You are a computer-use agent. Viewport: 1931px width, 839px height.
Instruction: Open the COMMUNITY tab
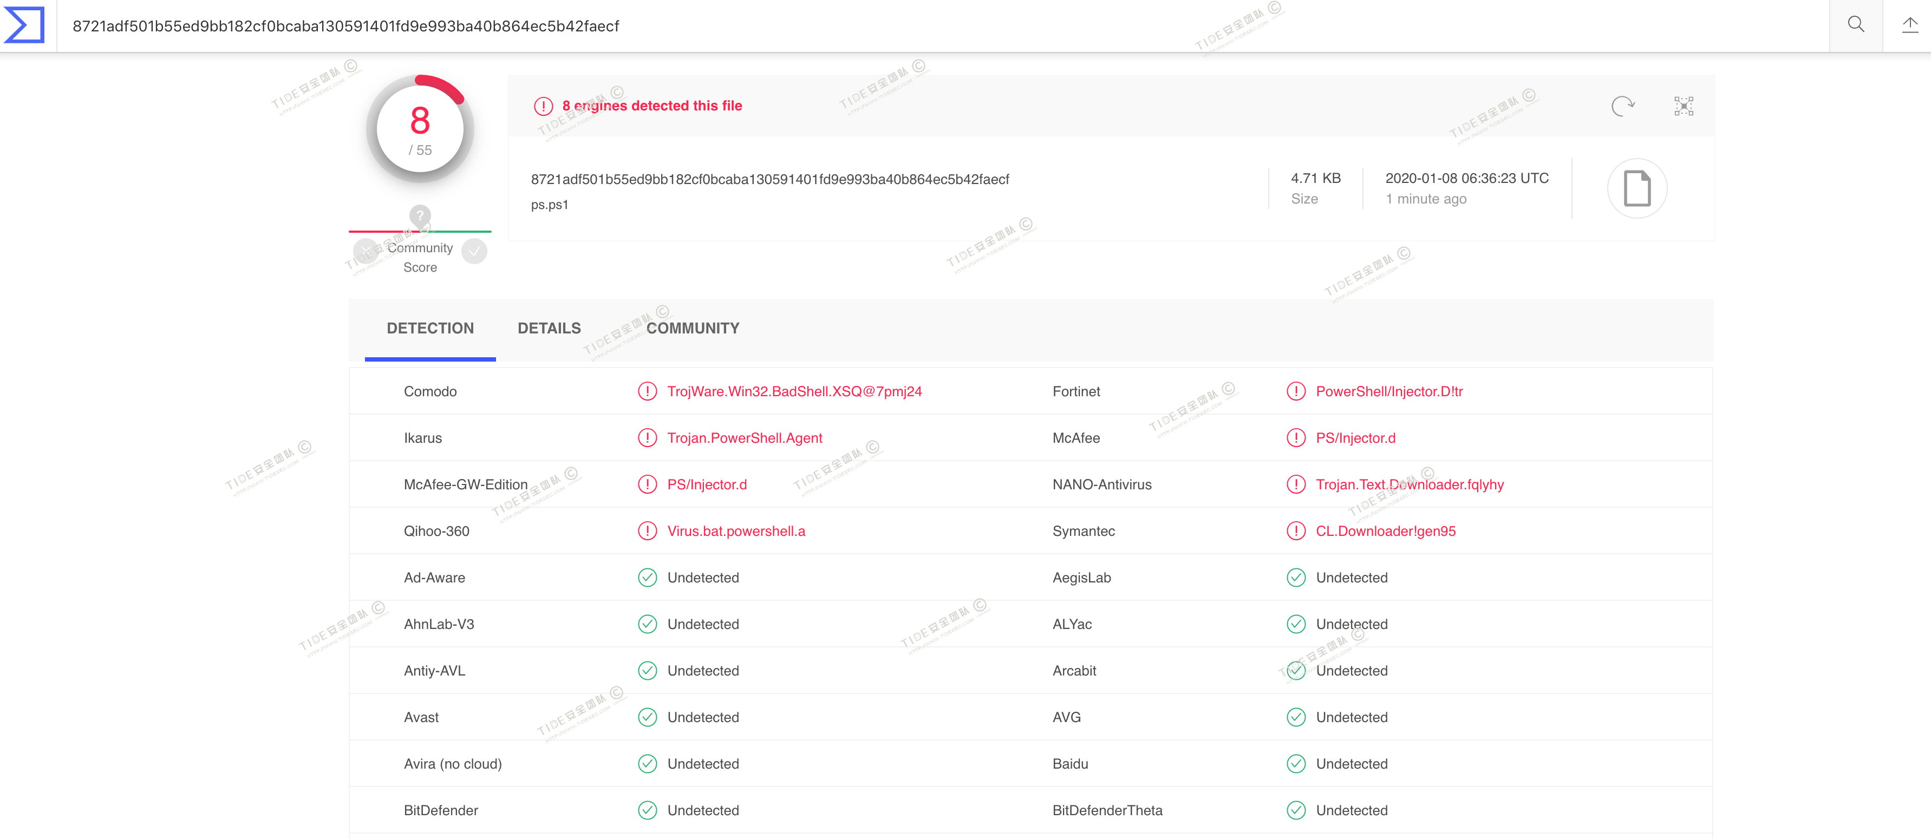[x=692, y=328]
